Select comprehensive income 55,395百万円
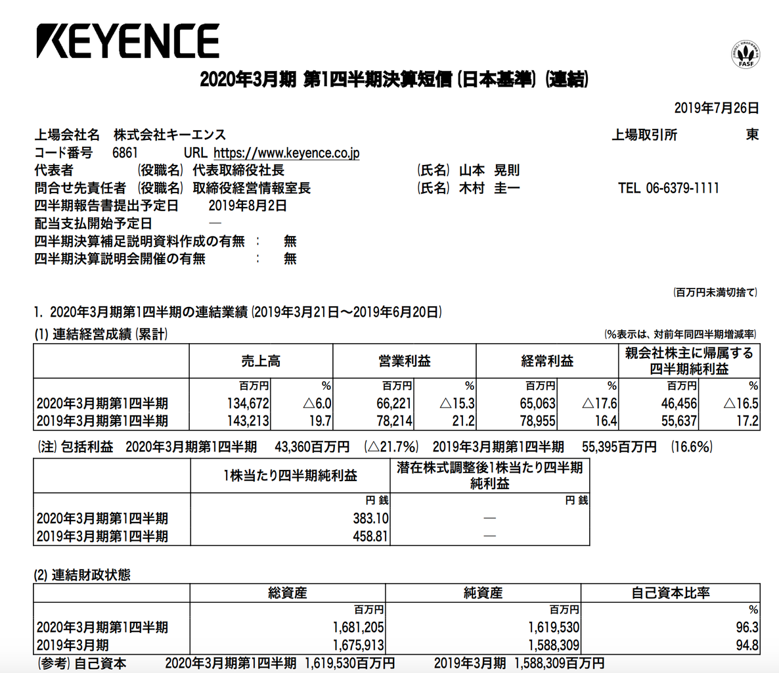 [x=619, y=447]
